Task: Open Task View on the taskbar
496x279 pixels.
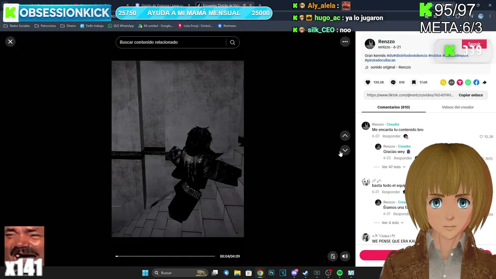Action: [x=215, y=273]
